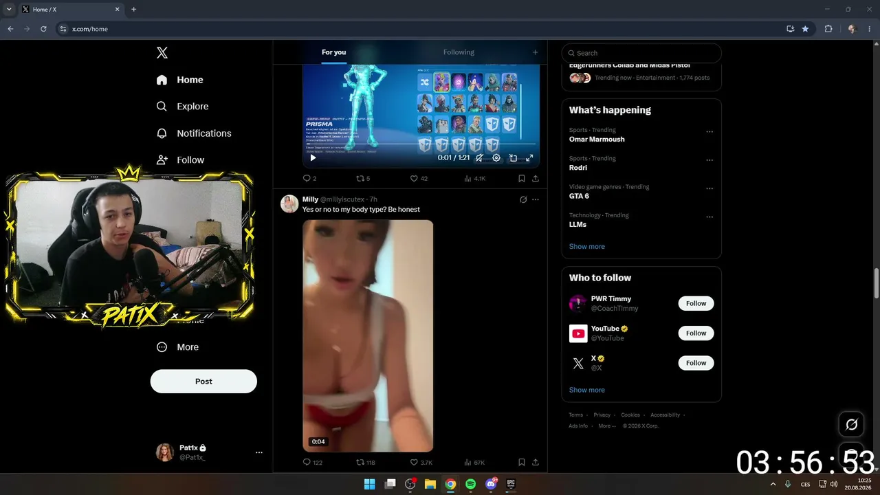The height and width of the screenshot is (495, 880).
Task: Open Spotify from the taskbar
Action: (x=470, y=484)
